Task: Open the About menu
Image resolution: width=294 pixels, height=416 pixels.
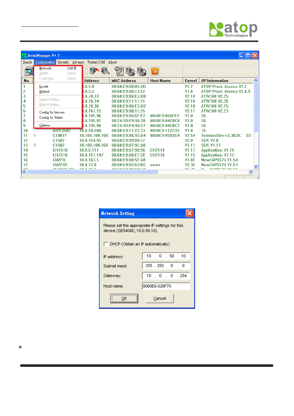Action: pyautogui.click(x=112, y=62)
